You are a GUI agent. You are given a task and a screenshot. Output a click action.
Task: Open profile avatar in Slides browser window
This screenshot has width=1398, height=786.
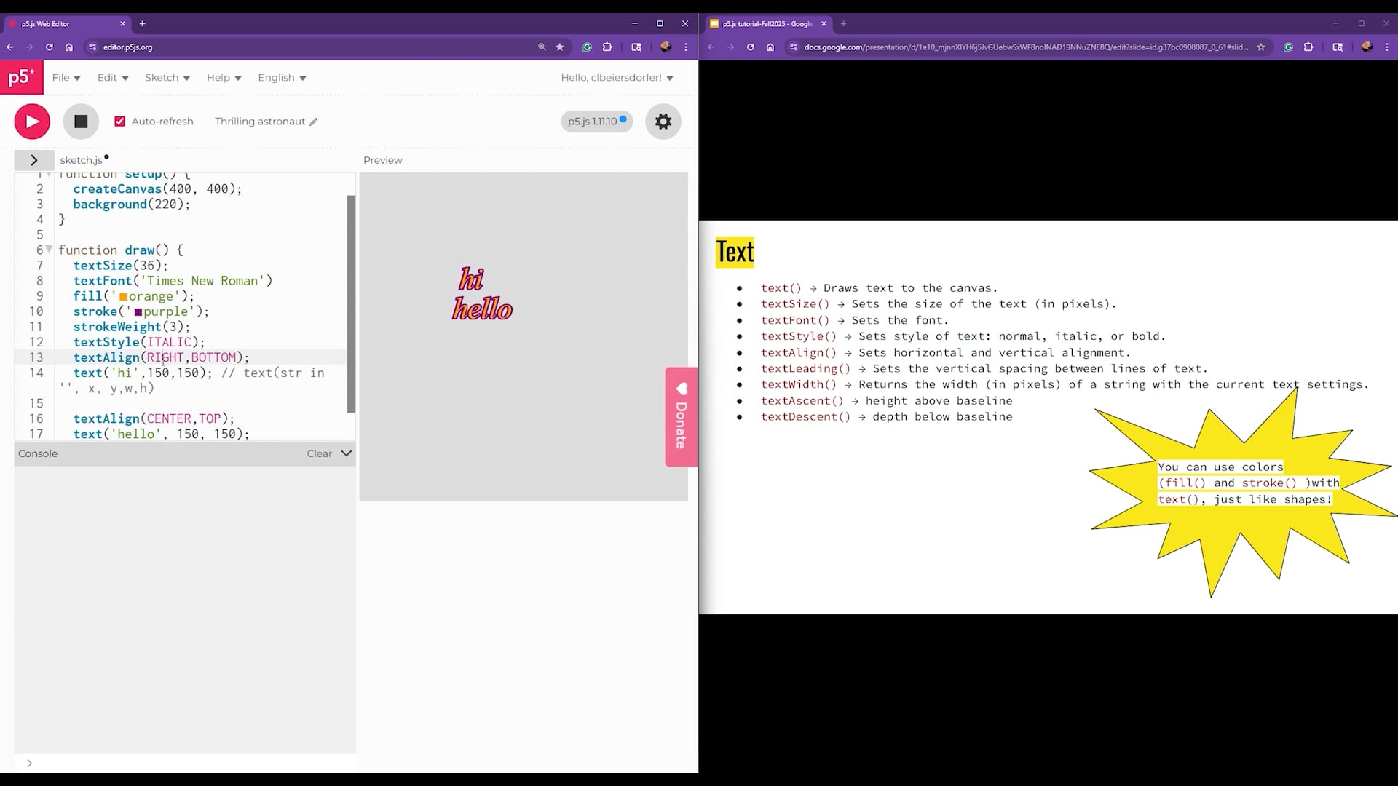tap(1367, 47)
